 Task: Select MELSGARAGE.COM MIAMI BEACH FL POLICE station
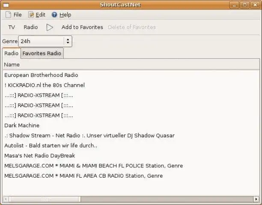tap(131, 166)
